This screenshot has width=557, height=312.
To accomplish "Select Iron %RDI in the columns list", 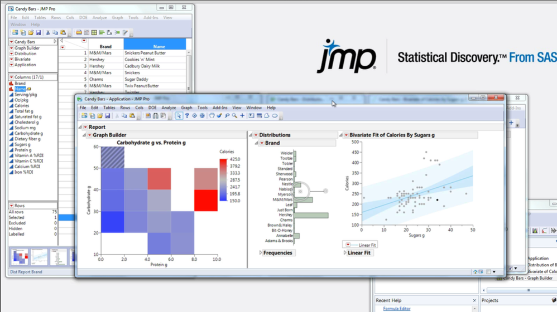I will click(23, 172).
